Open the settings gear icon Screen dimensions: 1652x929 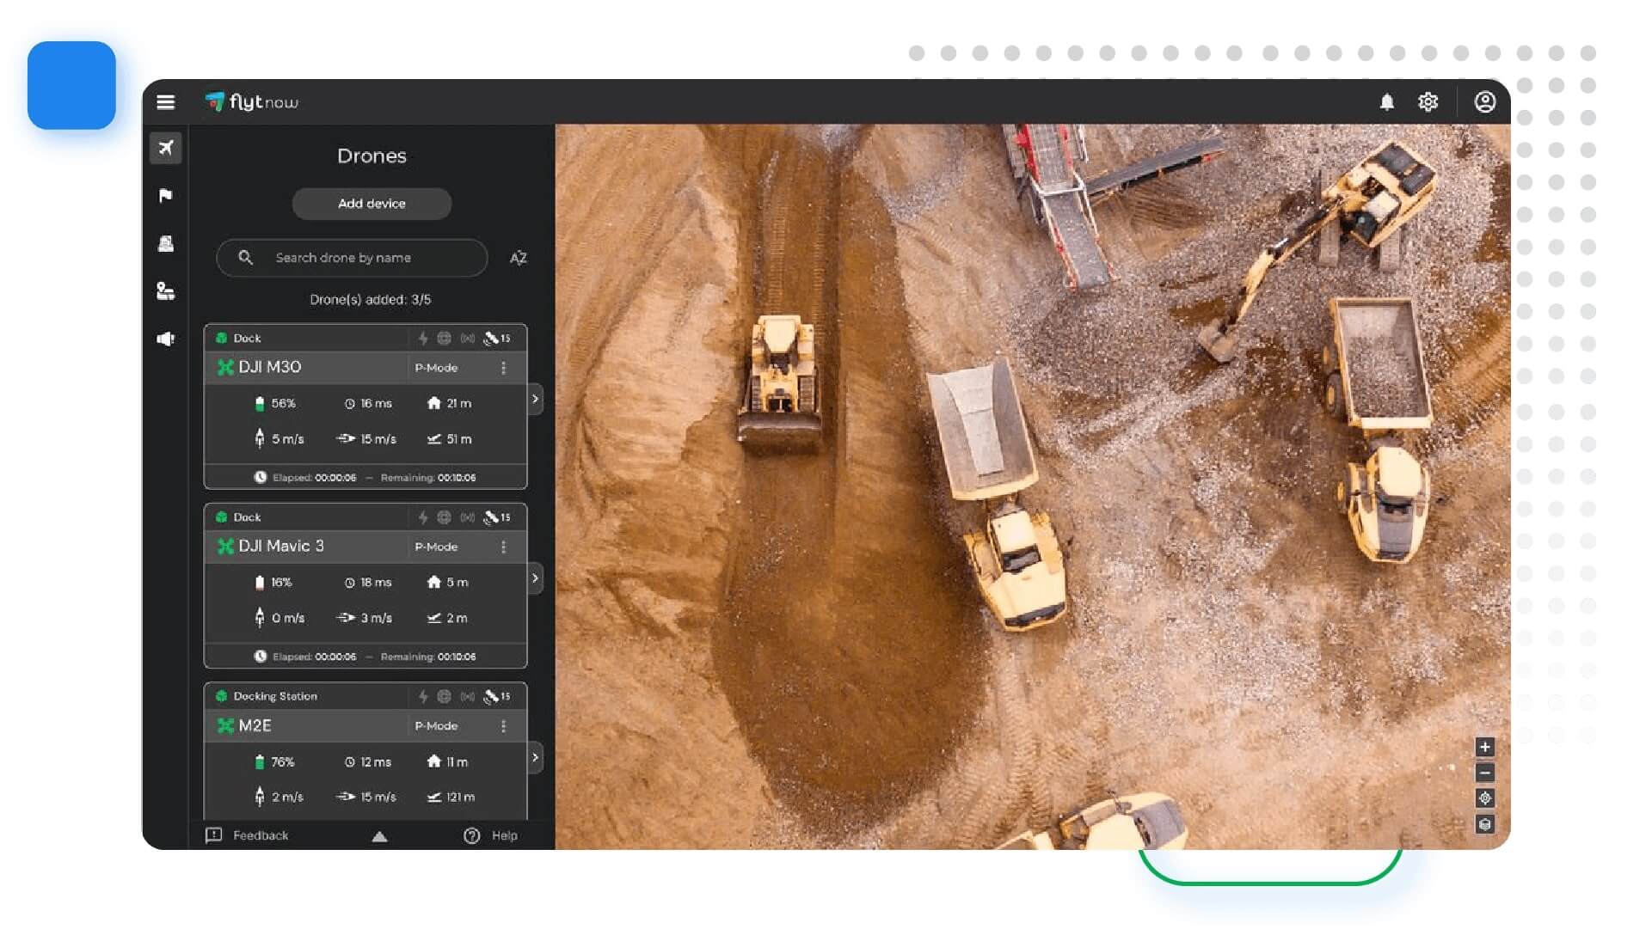1428,102
